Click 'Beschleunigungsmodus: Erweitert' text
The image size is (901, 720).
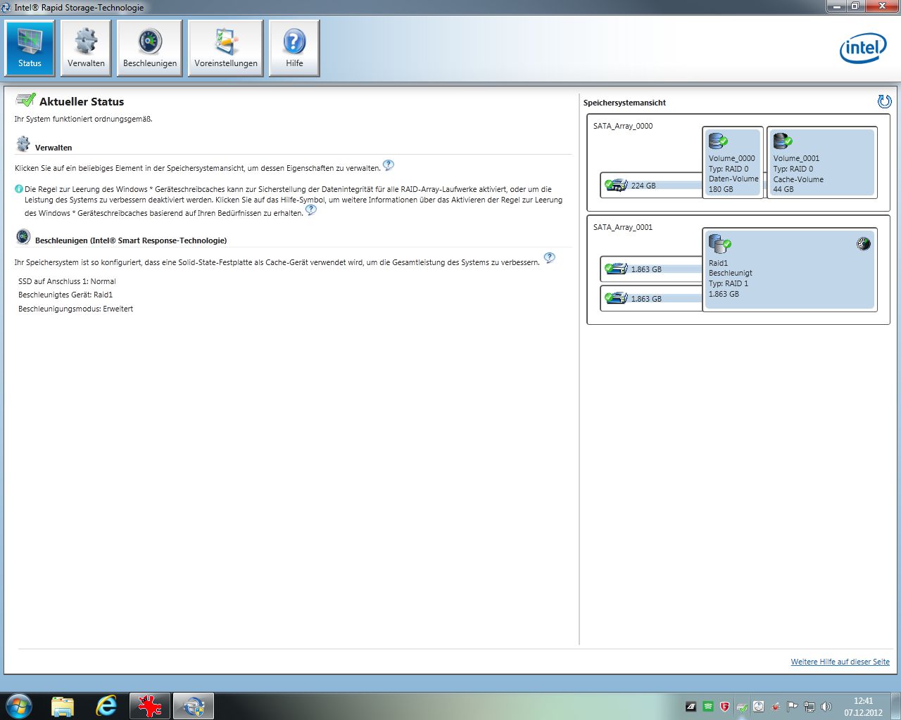[x=75, y=309]
